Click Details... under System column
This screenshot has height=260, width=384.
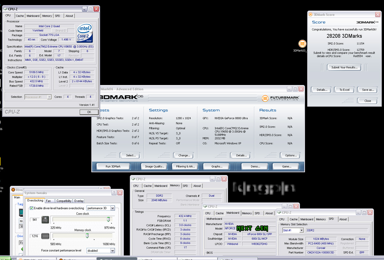pyautogui.click(x=241, y=155)
